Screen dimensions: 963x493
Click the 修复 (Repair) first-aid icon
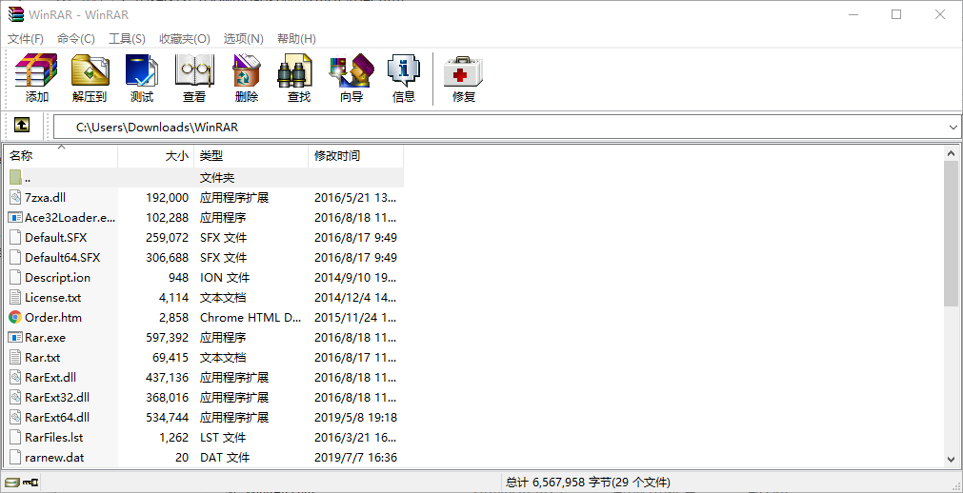pyautogui.click(x=464, y=72)
